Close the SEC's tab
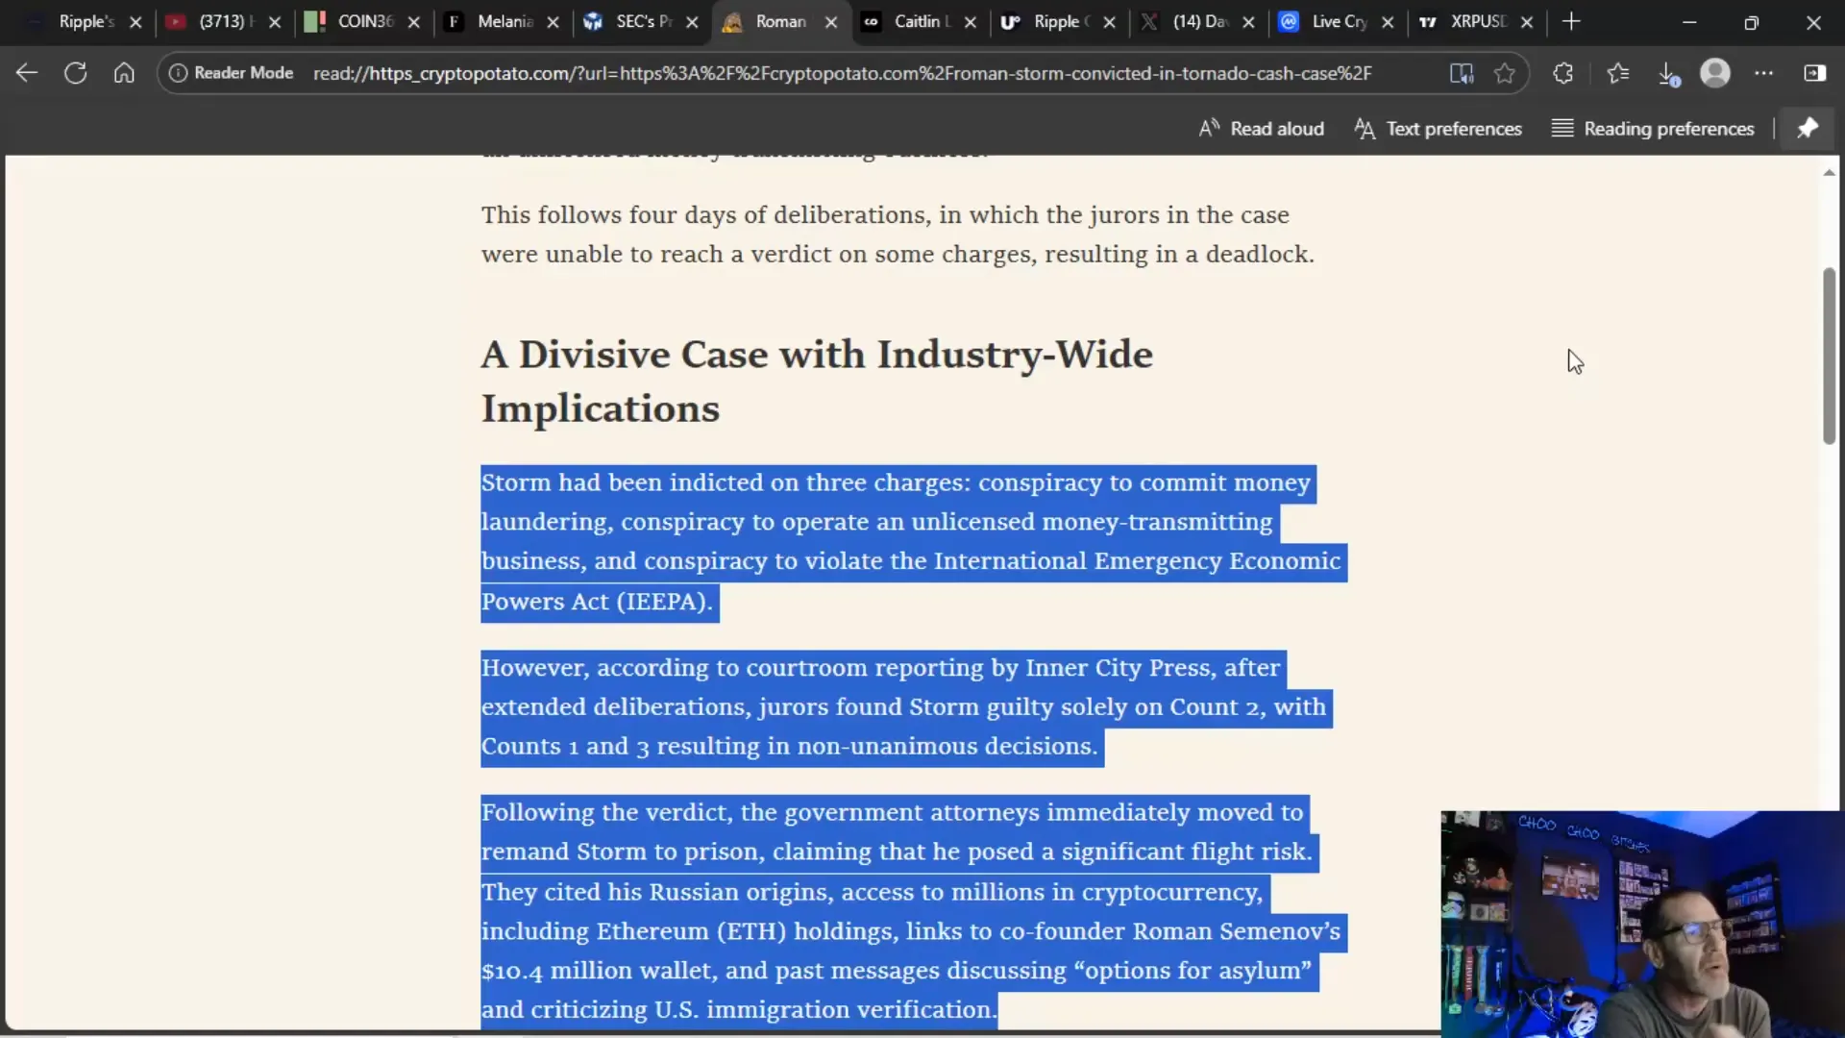Image resolution: width=1845 pixels, height=1038 pixels. coord(692,22)
